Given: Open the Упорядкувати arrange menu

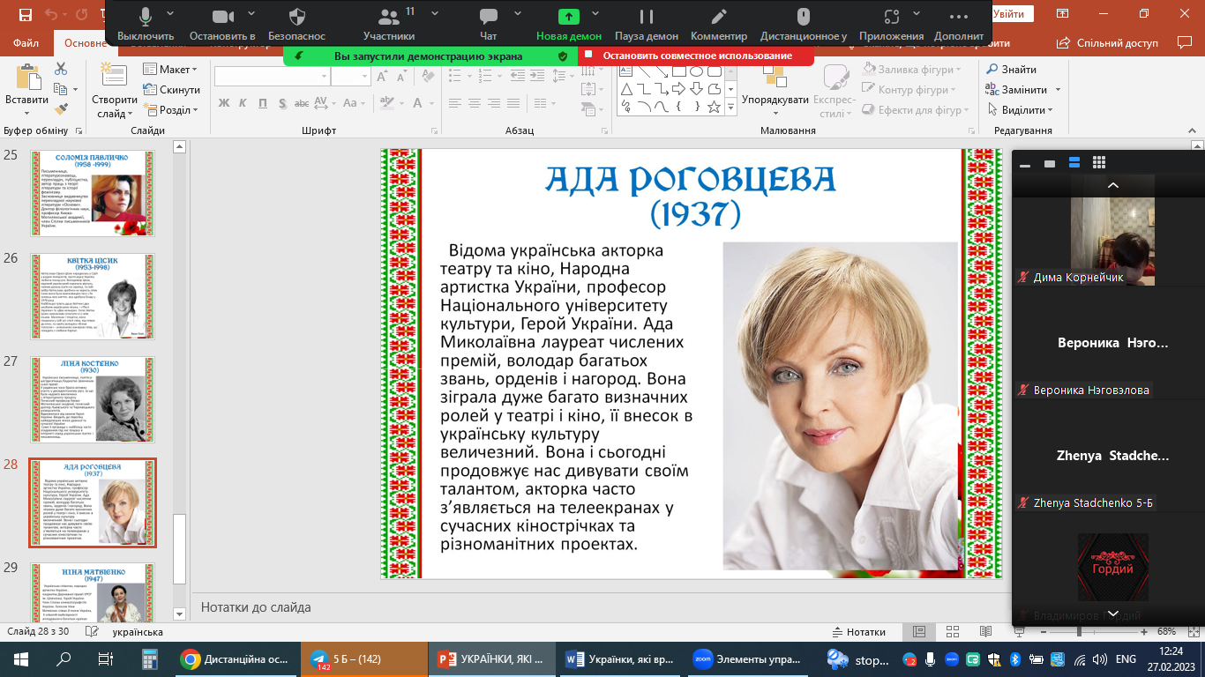Looking at the screenshot, I should 775,89.
